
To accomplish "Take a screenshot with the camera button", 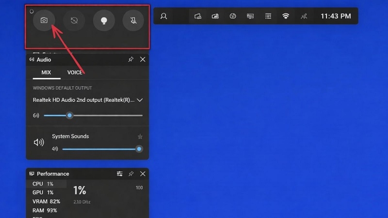I will [x=44, y=20].
